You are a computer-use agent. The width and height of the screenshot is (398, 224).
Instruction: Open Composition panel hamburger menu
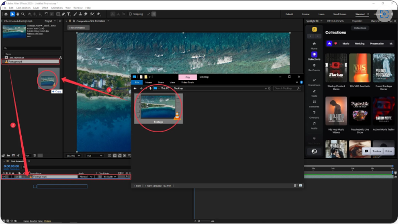[108, 21]
